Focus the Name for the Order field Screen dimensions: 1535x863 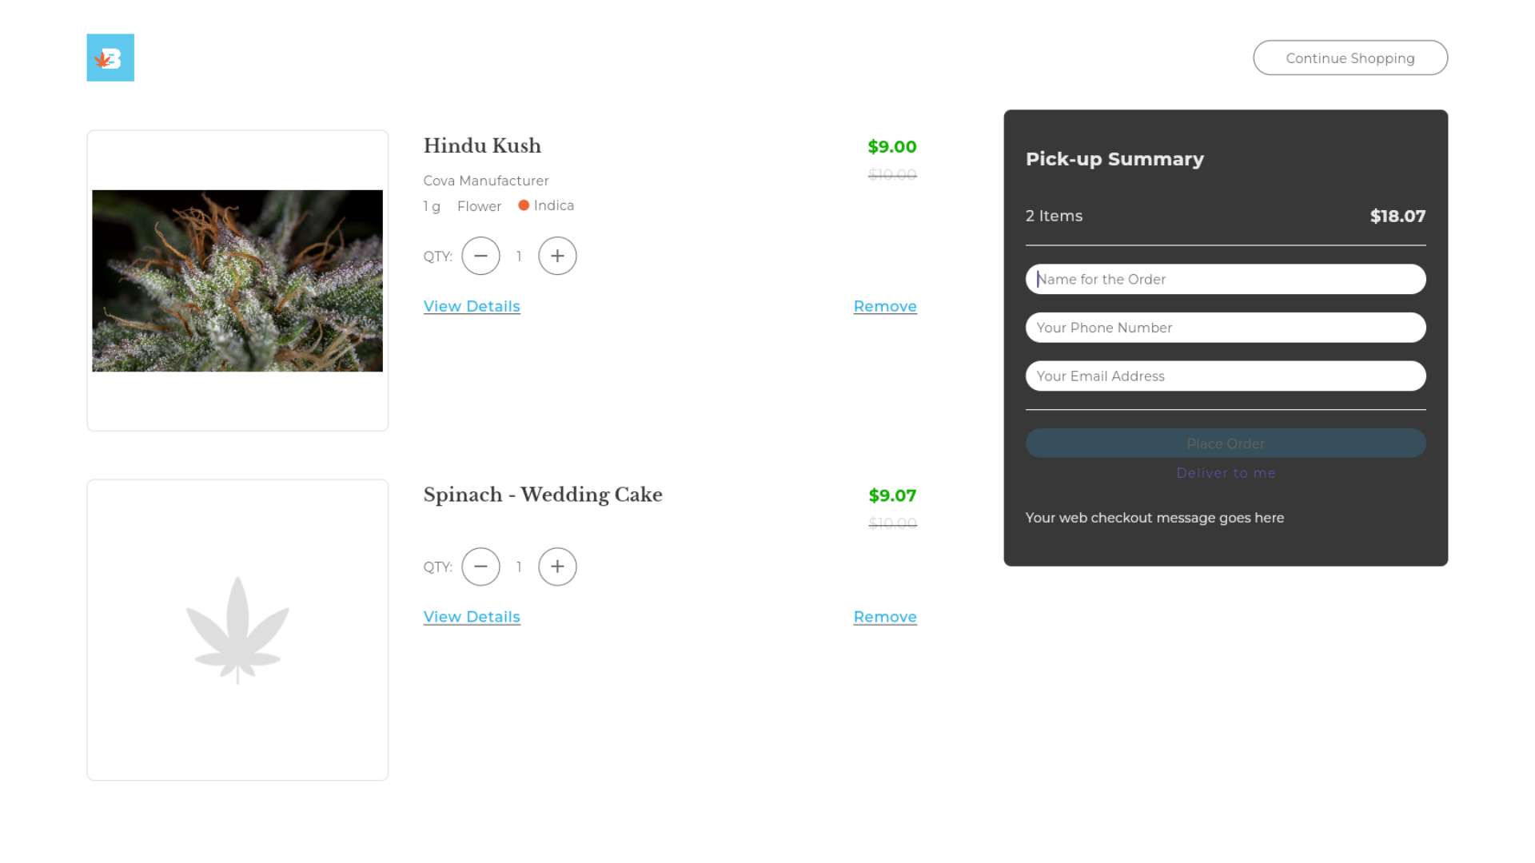1226,279
